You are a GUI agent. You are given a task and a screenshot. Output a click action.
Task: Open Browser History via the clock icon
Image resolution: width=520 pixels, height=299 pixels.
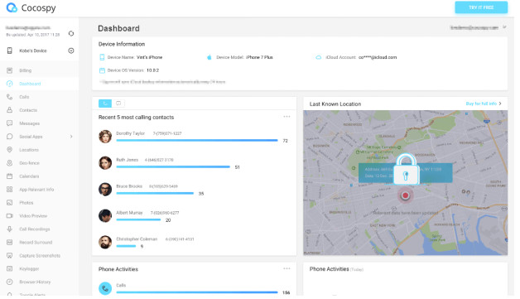click(x=10, y=282)
